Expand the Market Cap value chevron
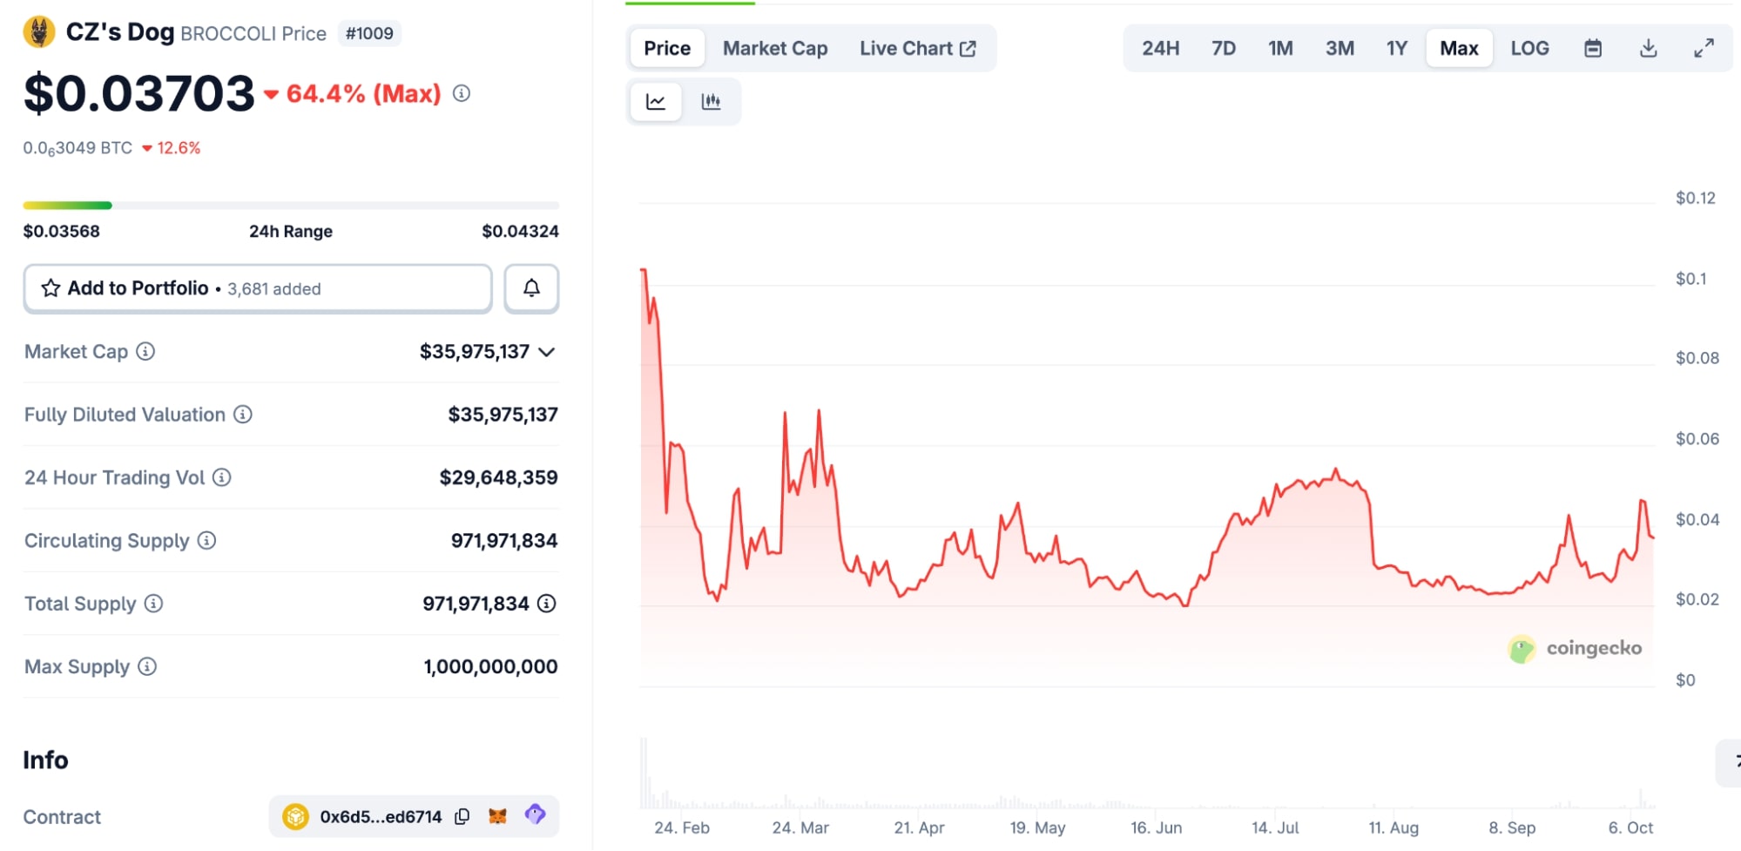This screenshot has width=1741, height=851. [547, 352]
